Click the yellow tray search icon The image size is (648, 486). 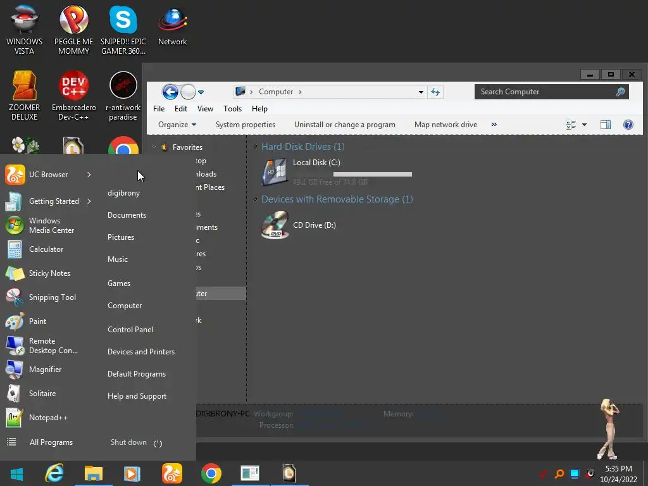coord(559,473)
